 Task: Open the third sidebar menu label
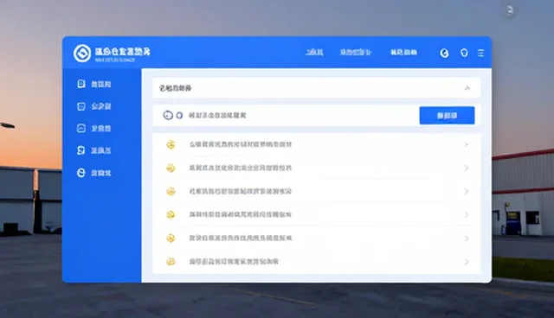101,129
